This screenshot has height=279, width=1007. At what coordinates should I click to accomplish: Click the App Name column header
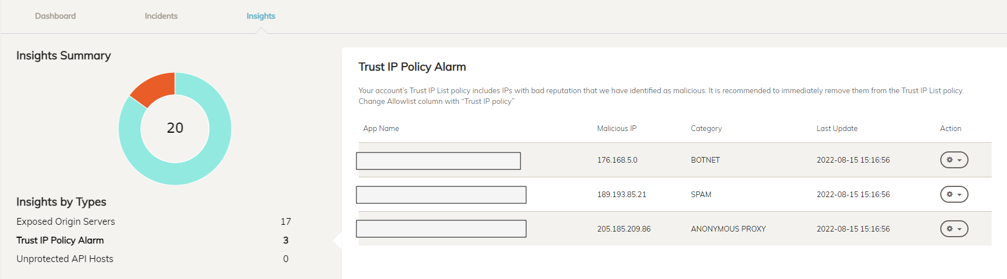pos(381,128)
